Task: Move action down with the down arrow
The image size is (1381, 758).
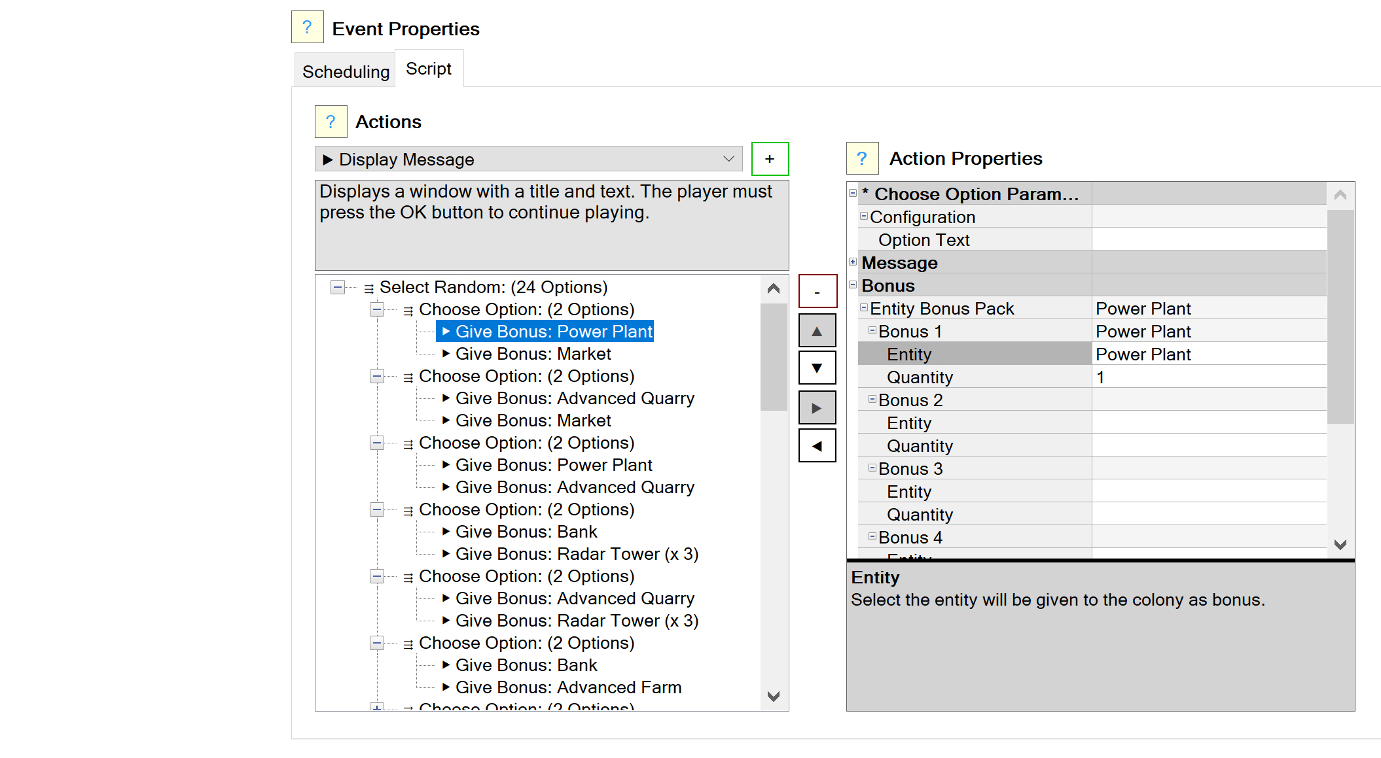Action: tap(817, 368)
